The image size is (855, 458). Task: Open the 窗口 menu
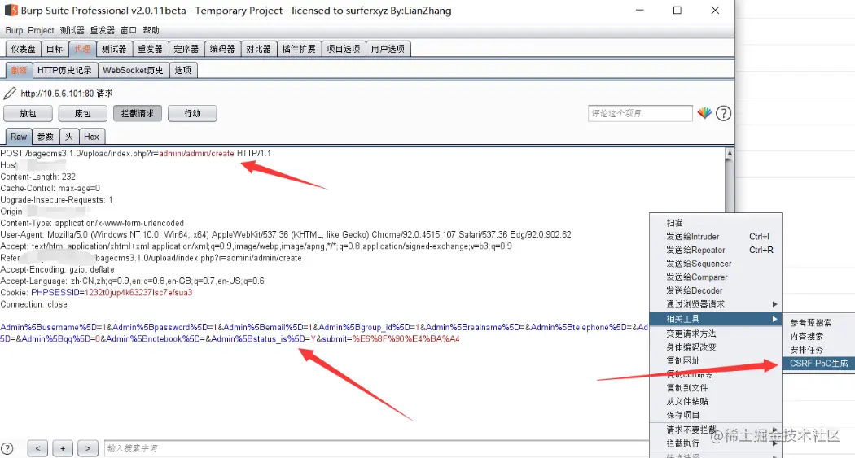(129, 30)
